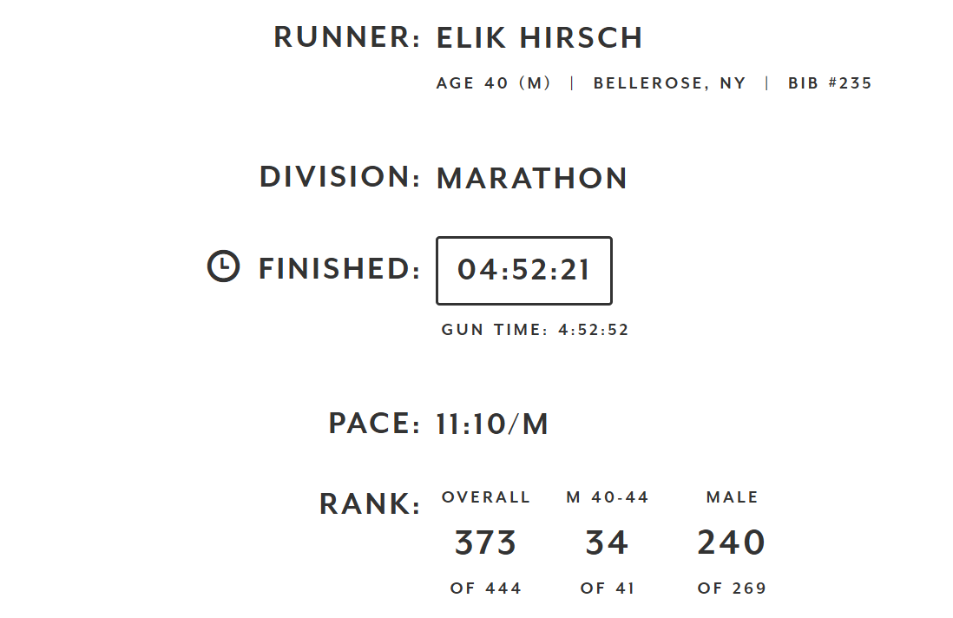The height and width of the screenshot is (618, 953).
Task: Click the M 40-44 rank number 34
Action: point(607,543)
